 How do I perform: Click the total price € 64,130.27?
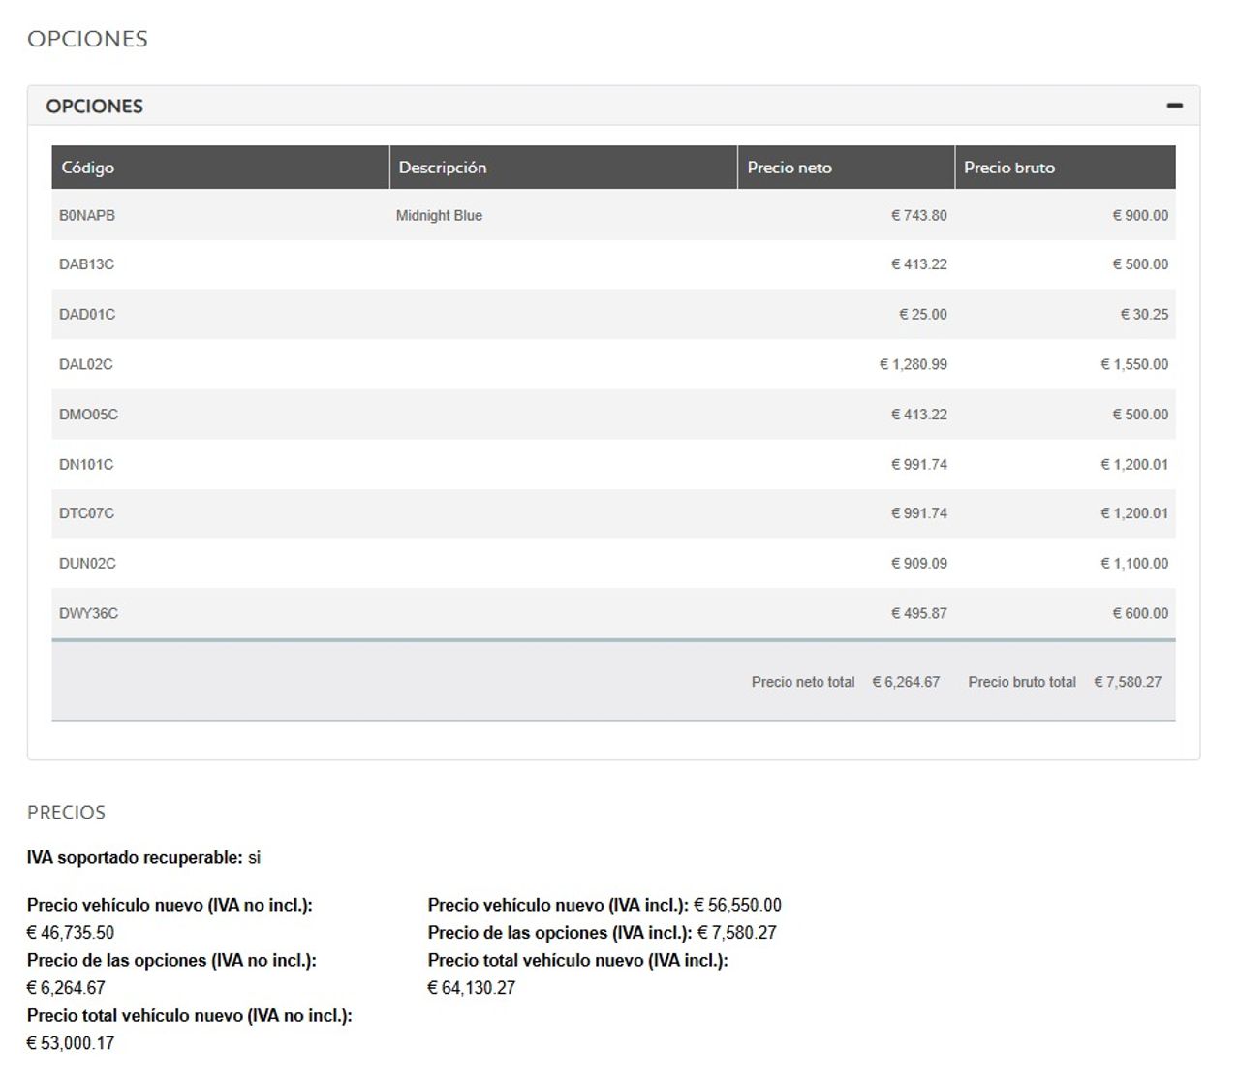point(472,988)
